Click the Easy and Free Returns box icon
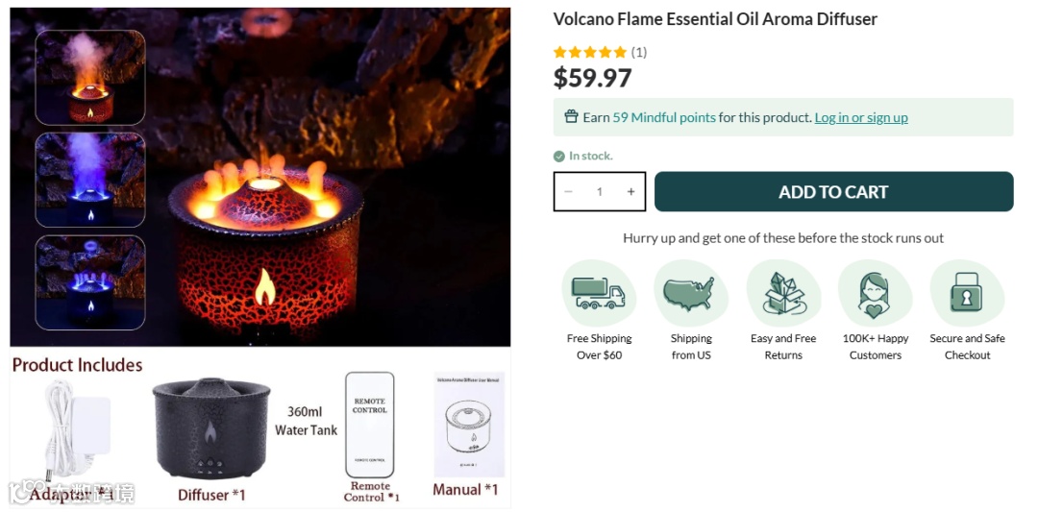Screen dimensions: 1038x512 (x=782, y=293)
